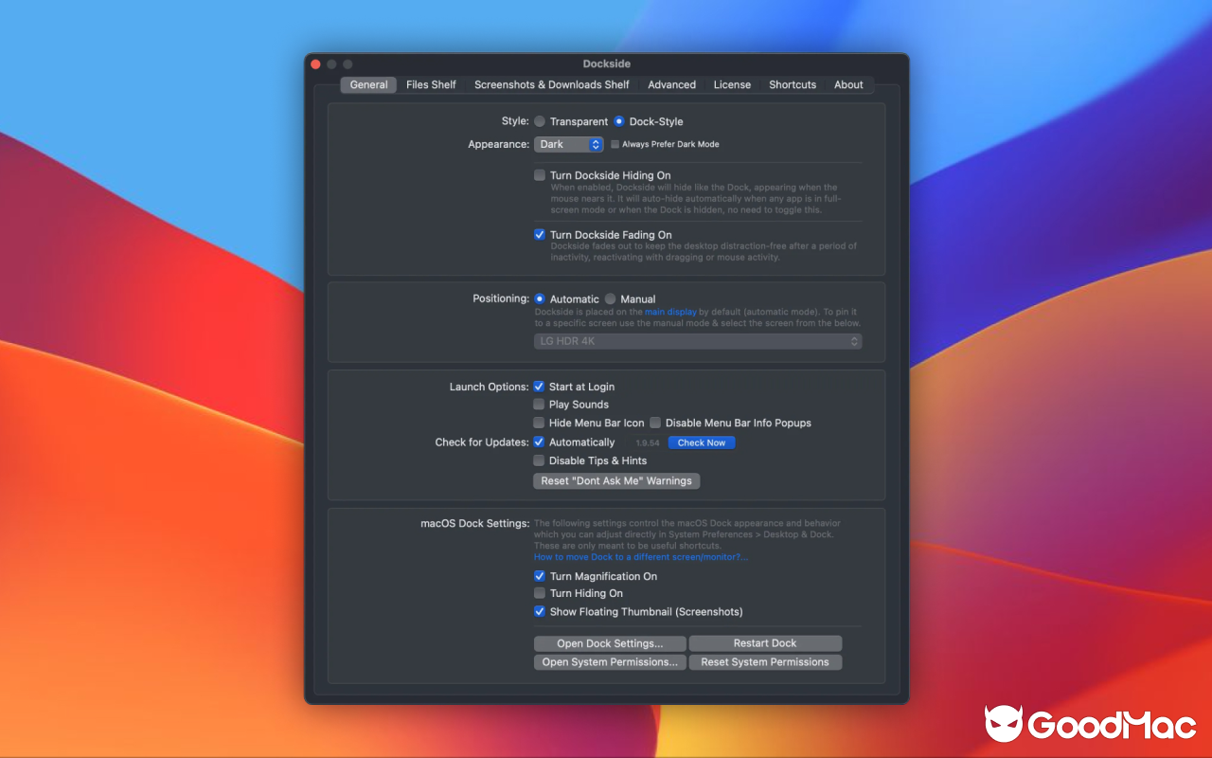
Task: Click the Restart Dock button
Action: pos(764,642)
